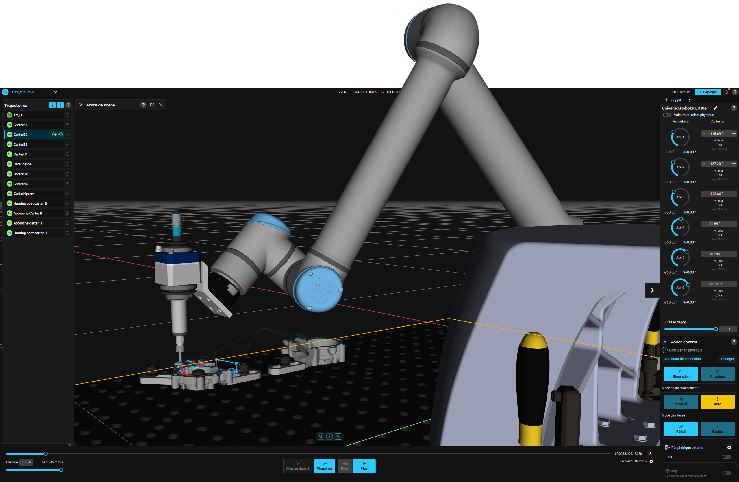This screenshot has height=482, width=739.
Task: Select the zoom tool in the viewport
Action: point(321,437)
